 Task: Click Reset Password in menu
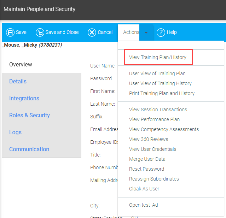point(146,169)
